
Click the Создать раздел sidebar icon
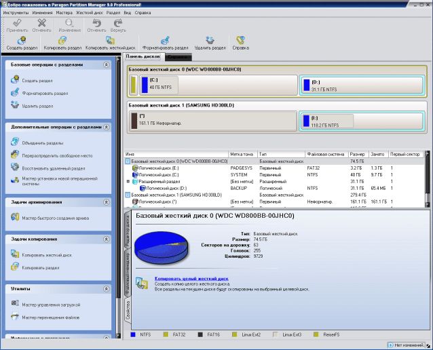[x=15, y=79]
